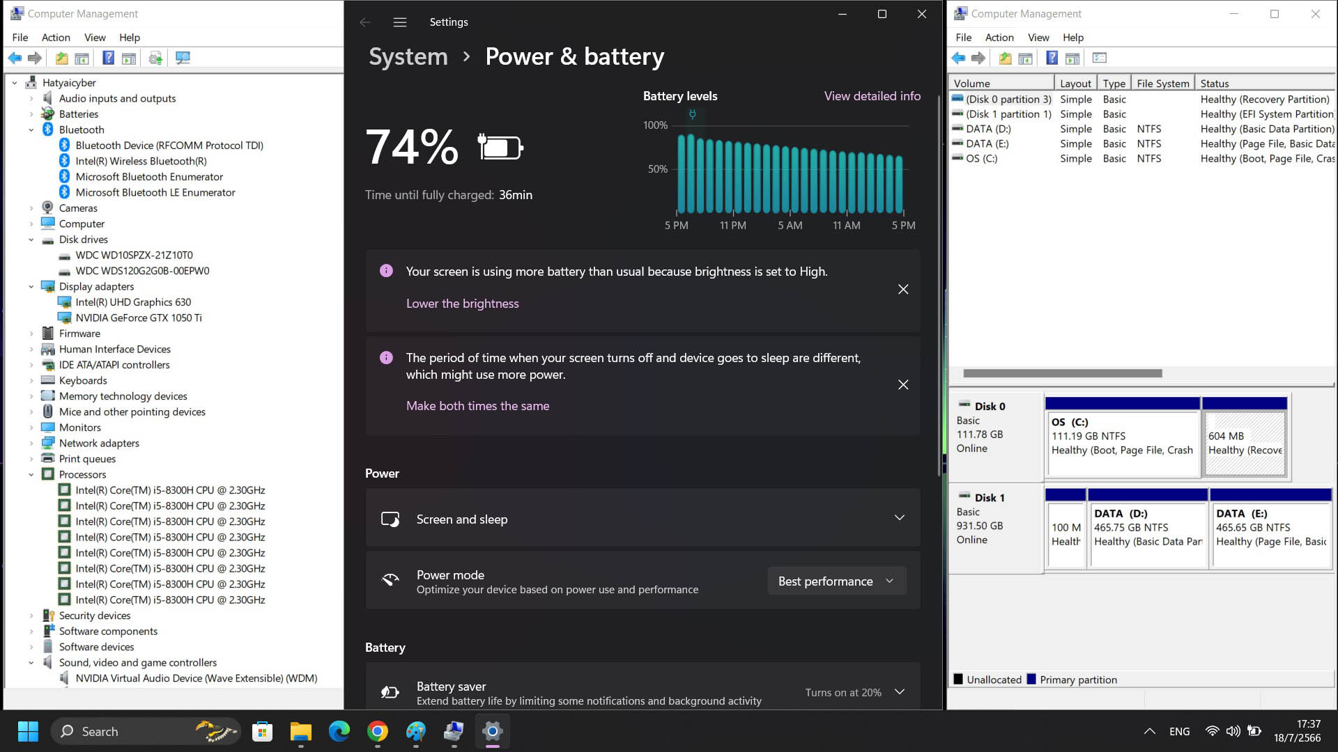This screenshot has width=1338, height=752.
Task: Click the properties checklist icon in right toolbar
Action: (1100, 58)
